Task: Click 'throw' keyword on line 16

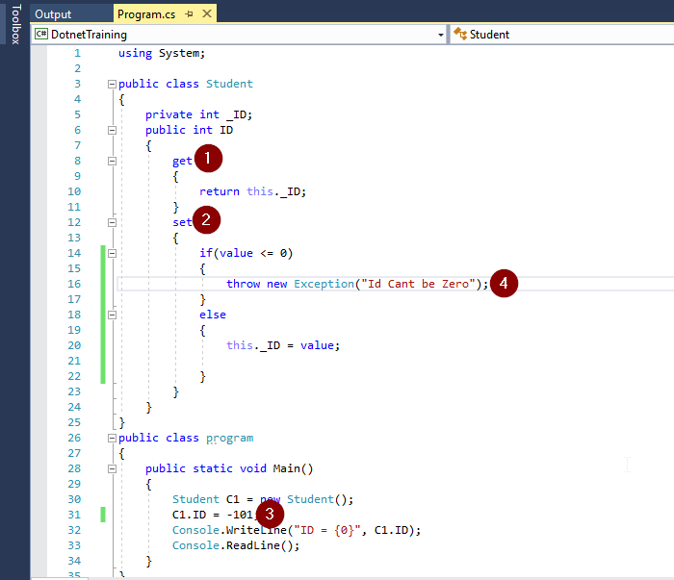Action: (243, 284)
